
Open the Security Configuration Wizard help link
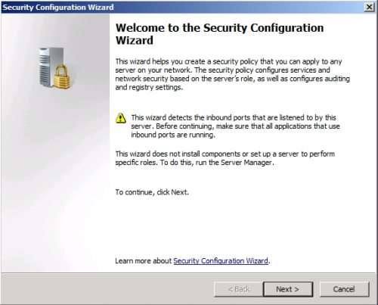(x=221, y=261)
